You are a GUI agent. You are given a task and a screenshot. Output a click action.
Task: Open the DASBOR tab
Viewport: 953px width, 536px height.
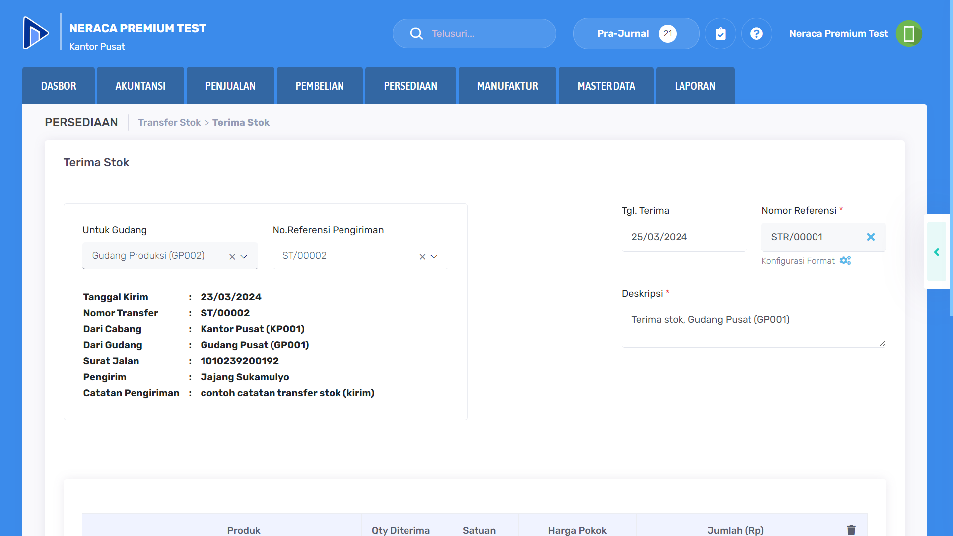59,86
